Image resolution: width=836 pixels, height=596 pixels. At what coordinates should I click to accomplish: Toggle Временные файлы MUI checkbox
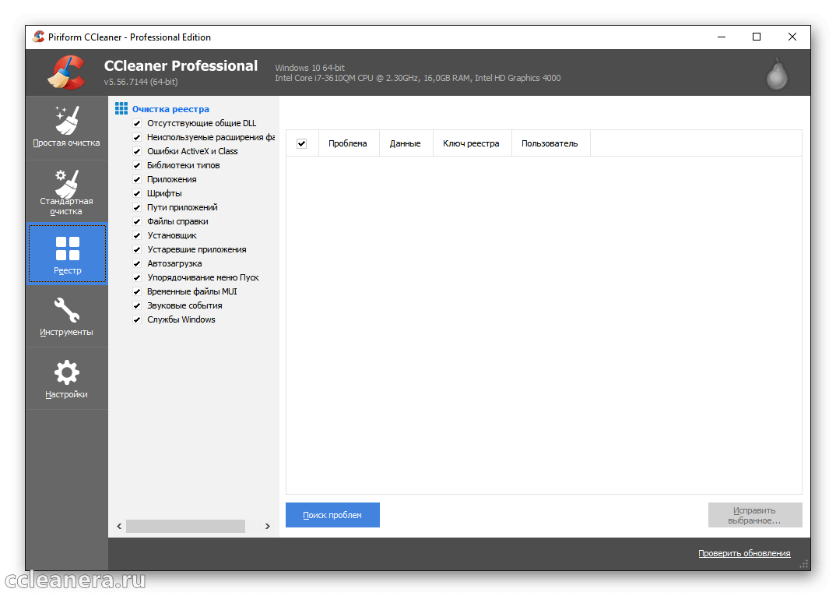[x=137, y=291]
